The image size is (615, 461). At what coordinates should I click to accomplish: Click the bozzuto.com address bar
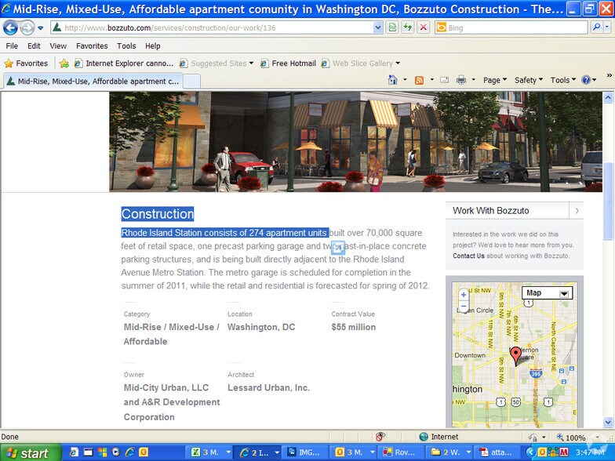click(x=212, y=28)
